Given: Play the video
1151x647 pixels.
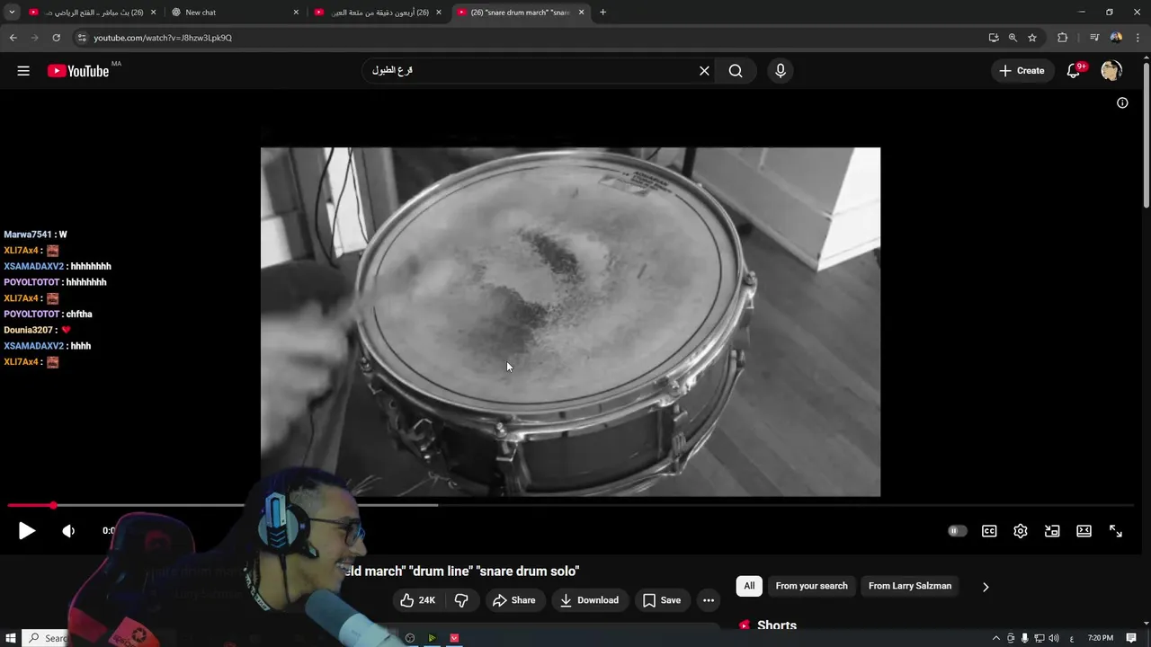Looking at the screenshot, I should pyautogui.click(x=27, y=531).
